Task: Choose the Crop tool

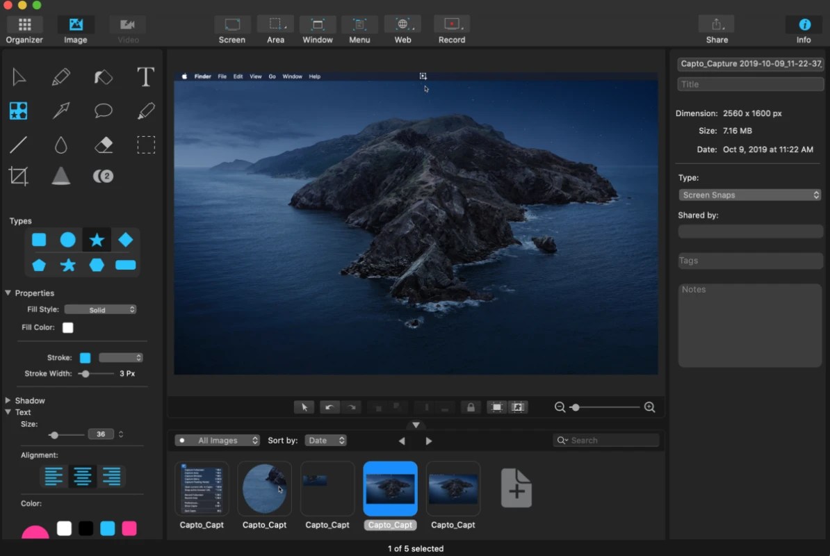Action: (19, 176)
